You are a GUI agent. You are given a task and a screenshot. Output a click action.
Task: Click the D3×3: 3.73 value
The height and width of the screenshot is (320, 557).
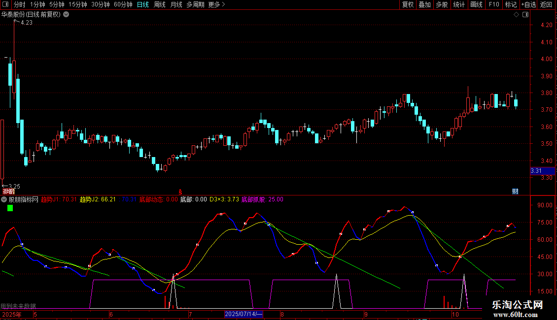[224, 199]
